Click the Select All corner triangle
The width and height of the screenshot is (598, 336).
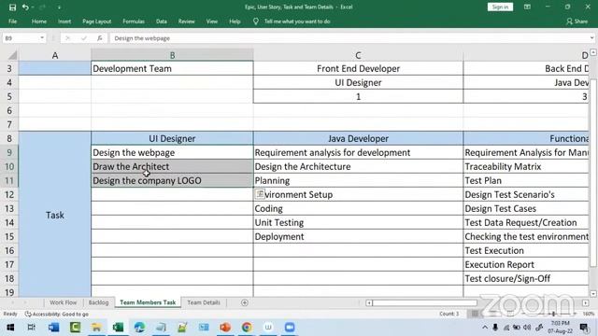point(12,56)
